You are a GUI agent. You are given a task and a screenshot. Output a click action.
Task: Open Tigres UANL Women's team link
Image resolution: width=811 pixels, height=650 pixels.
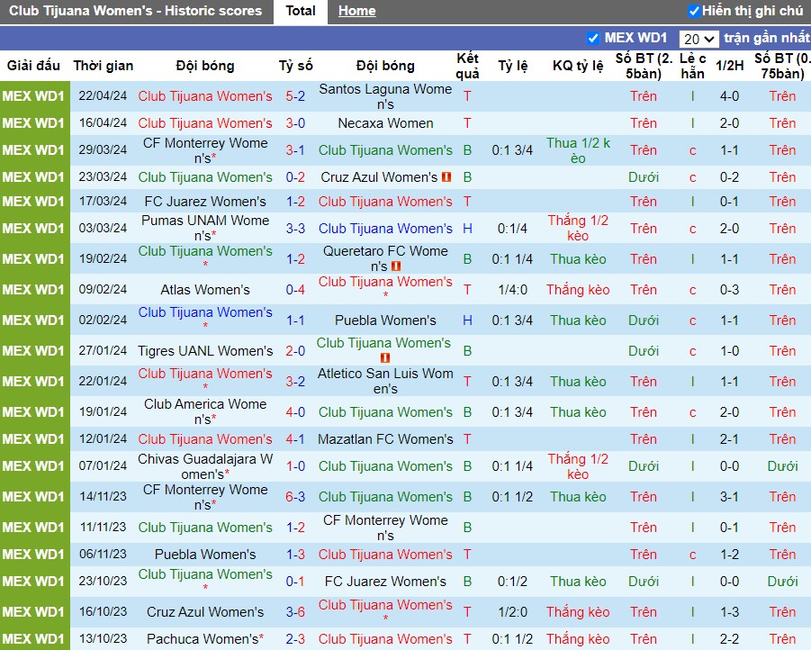[x=205, y=351]
